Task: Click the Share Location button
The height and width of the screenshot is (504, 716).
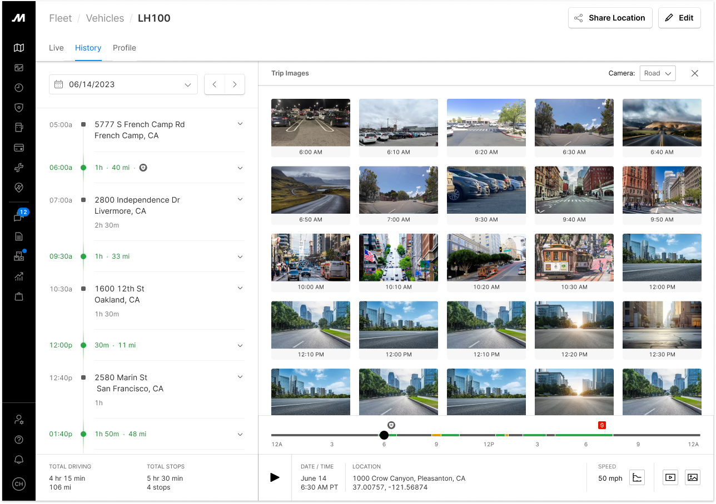Action: coord(610,18)
